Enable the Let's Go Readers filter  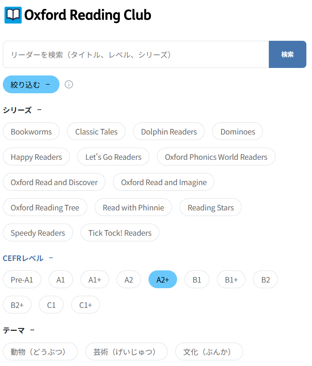[113, 157]
